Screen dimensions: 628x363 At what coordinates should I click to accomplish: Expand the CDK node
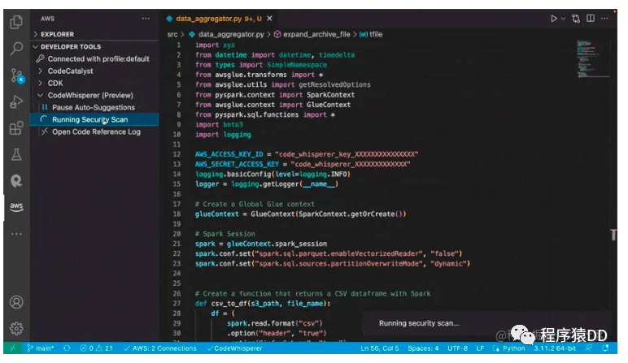[55, 83]
